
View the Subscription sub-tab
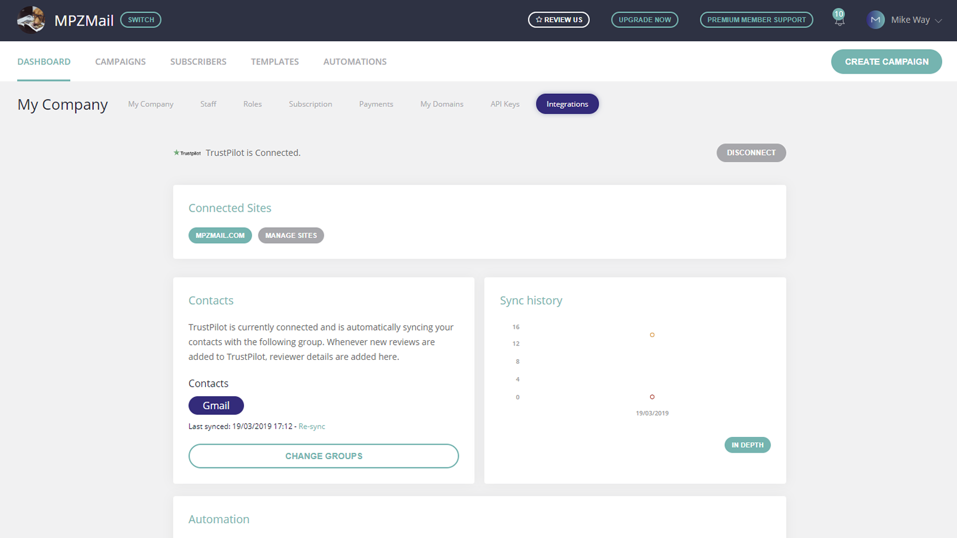310,104
